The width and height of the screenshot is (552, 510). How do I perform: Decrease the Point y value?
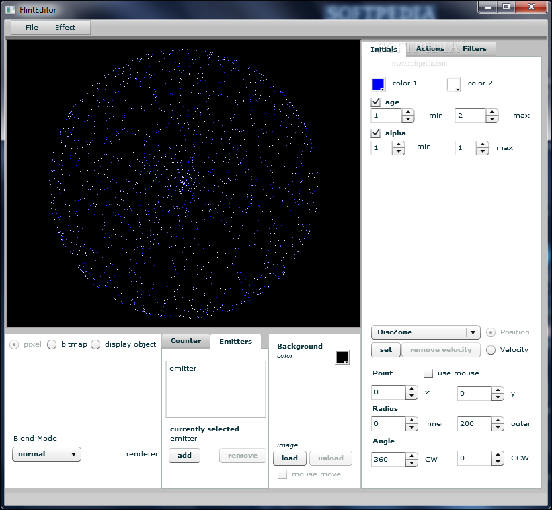tap(498, 397)
